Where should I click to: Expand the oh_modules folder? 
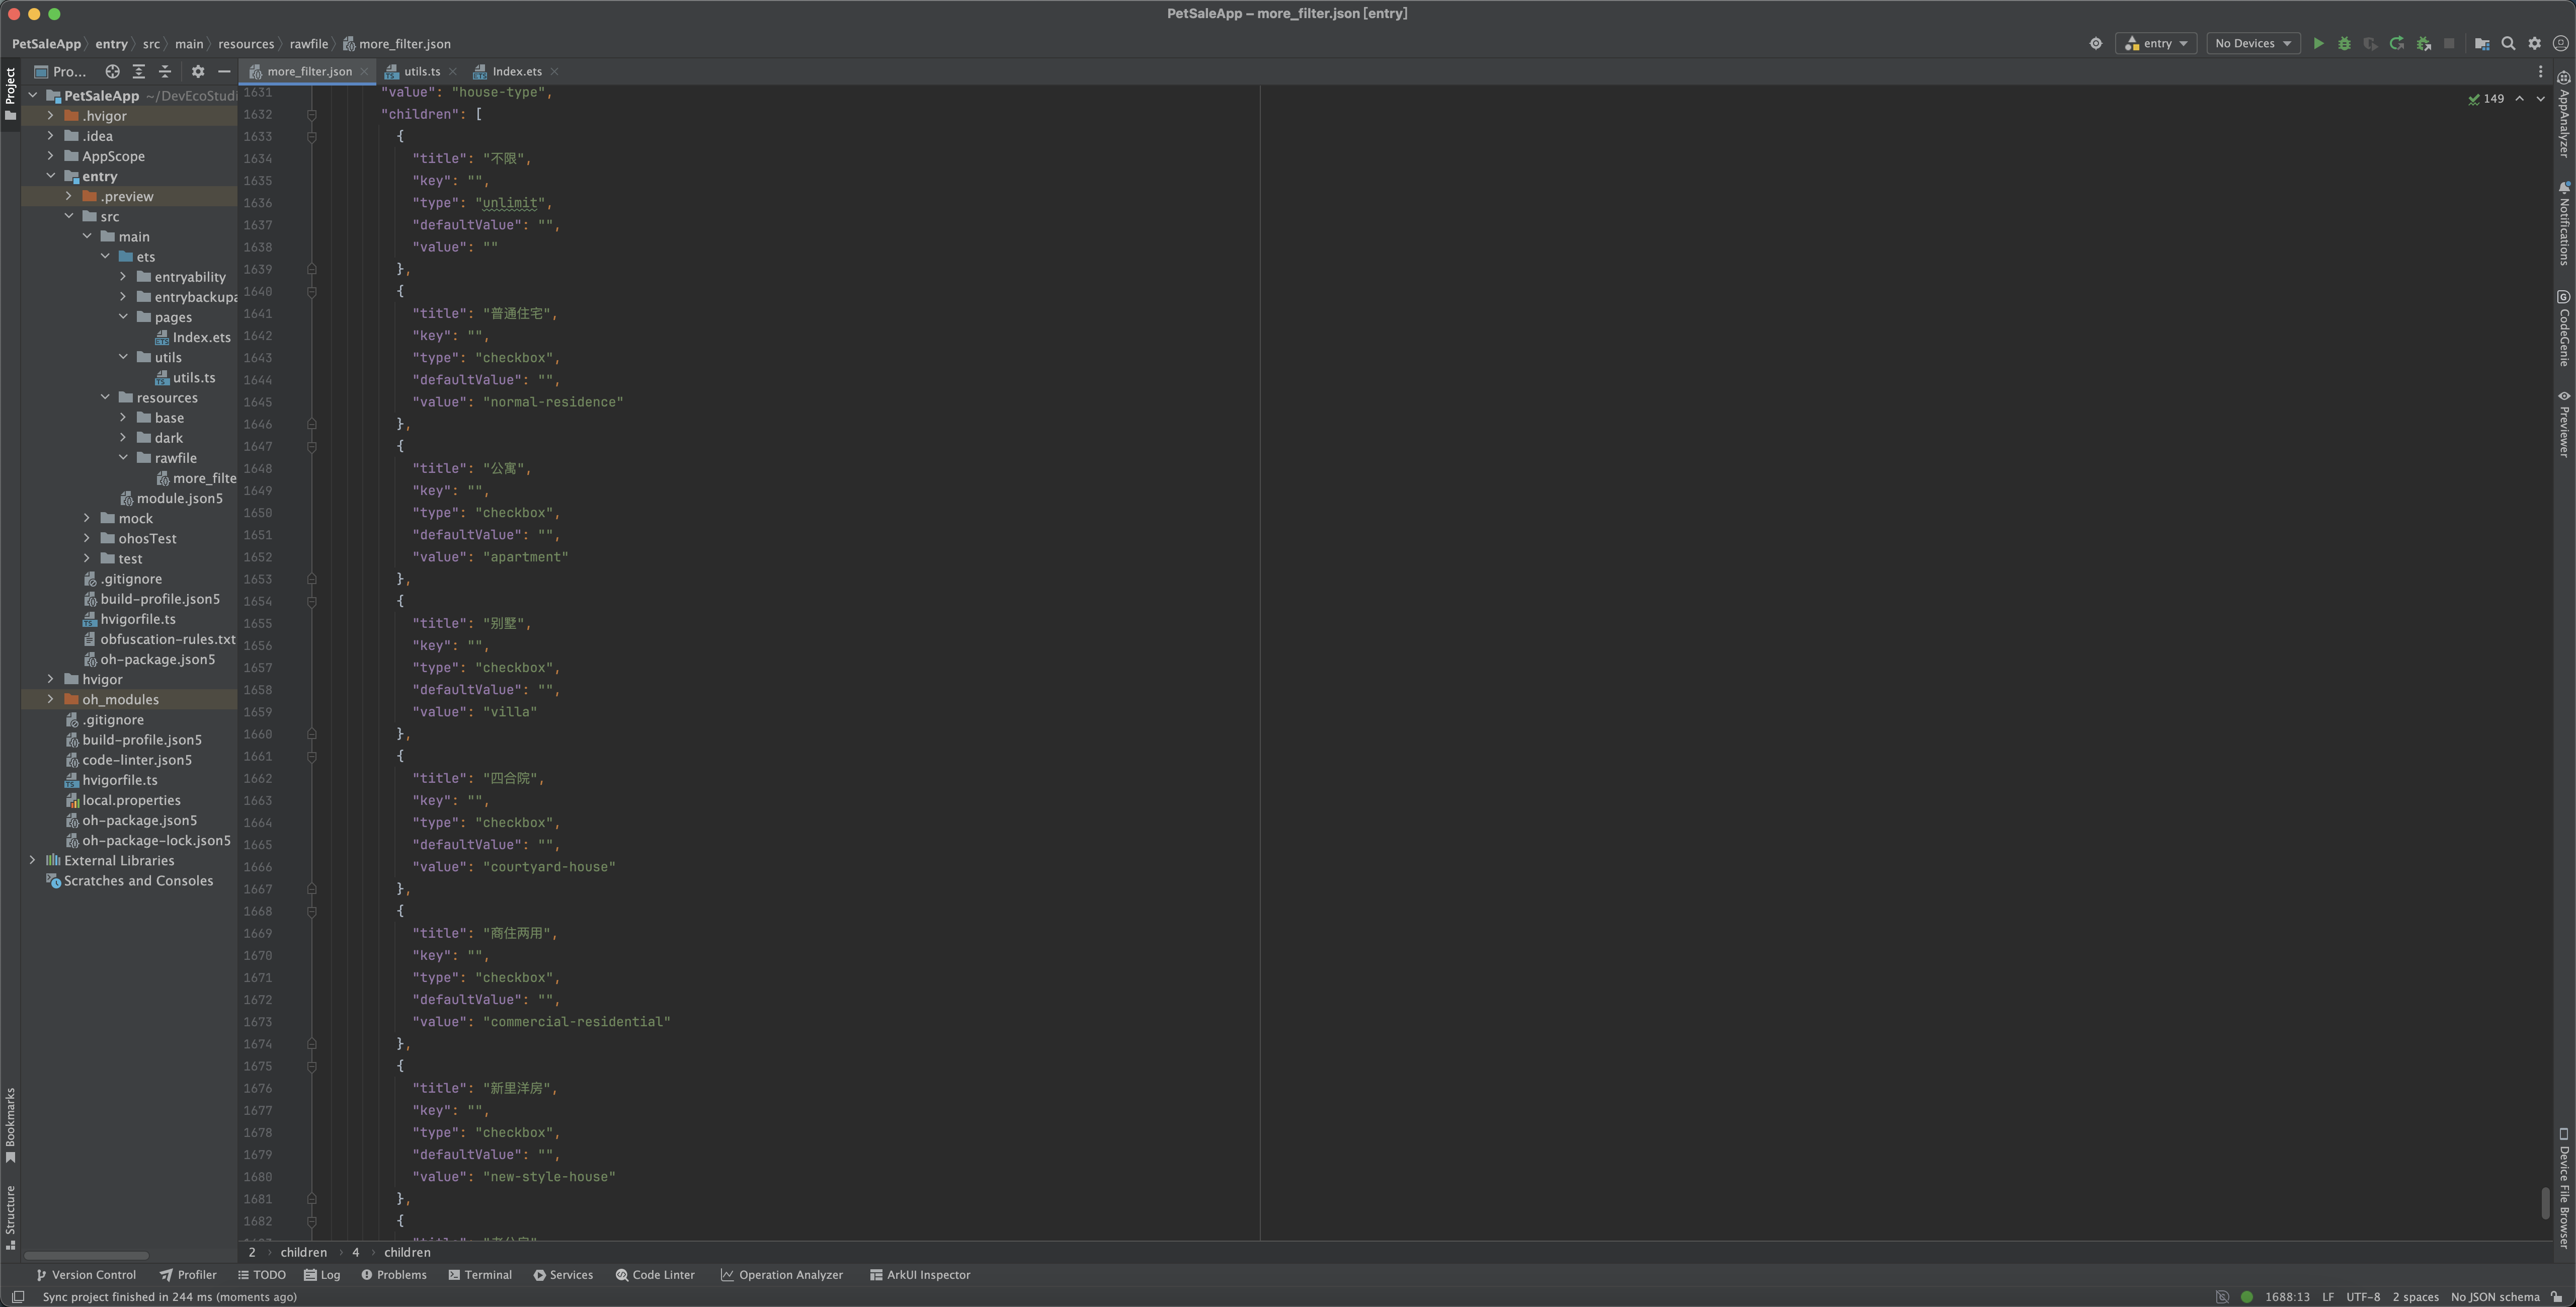coord(50,700)
